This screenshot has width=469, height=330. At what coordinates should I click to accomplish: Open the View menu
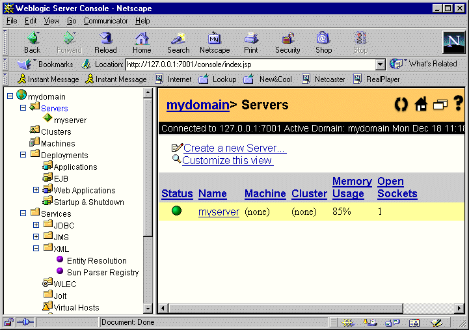tap(51, 21)
